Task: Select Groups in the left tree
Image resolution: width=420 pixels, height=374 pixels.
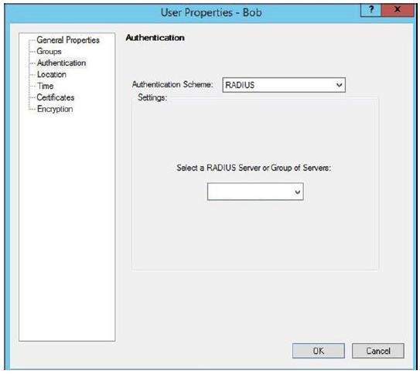Action: [x=49, y=51]
